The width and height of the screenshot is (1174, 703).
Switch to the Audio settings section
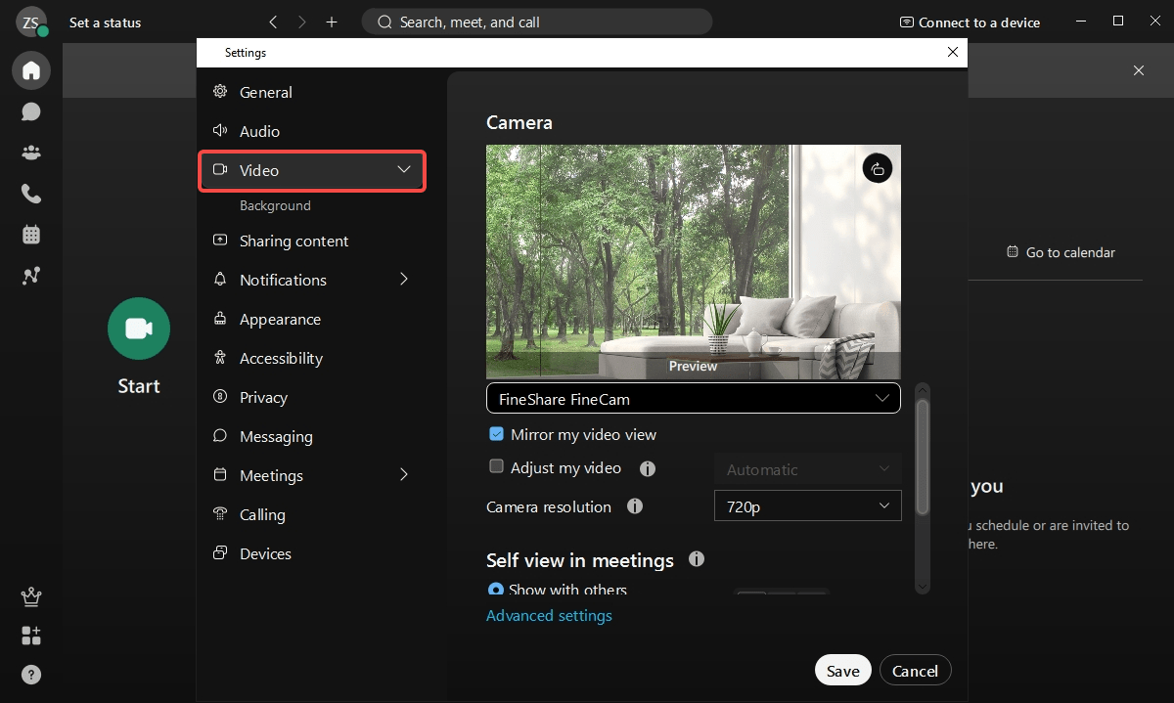point(259,131)
